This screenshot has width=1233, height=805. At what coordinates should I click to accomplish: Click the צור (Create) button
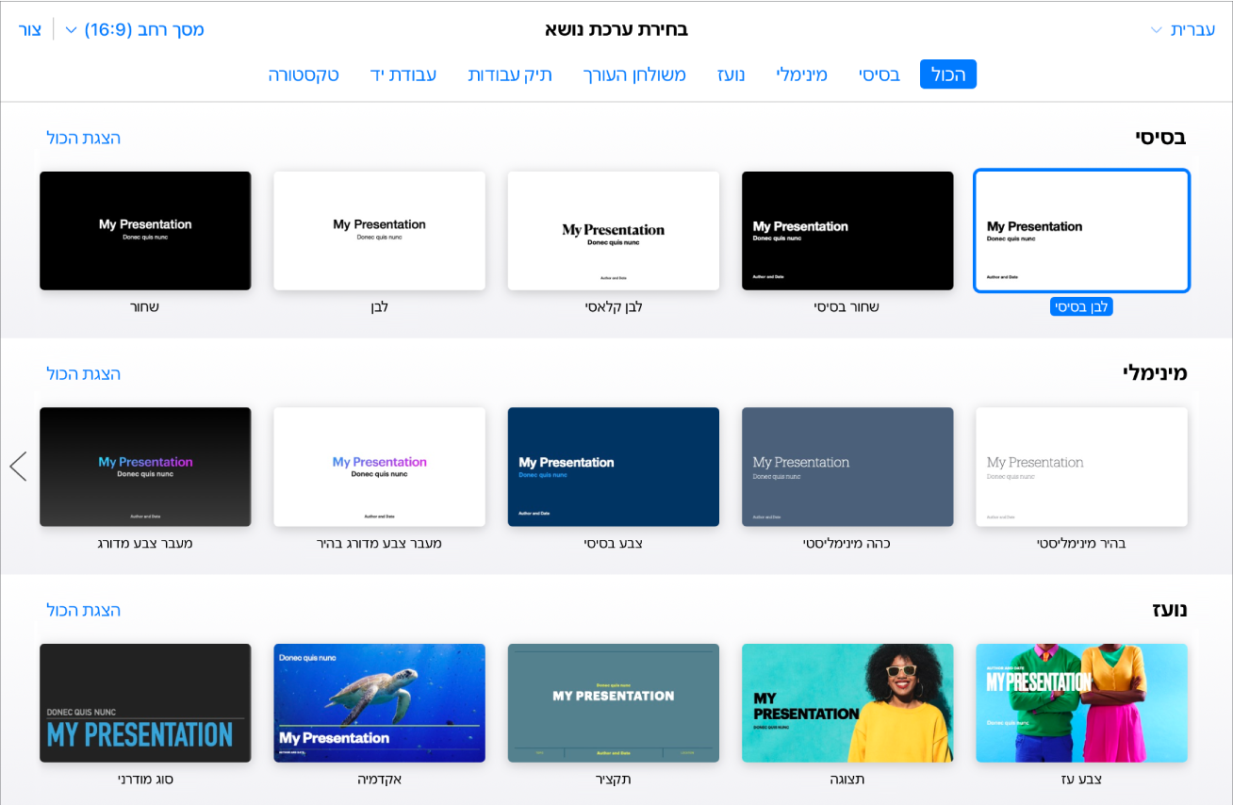tap(30, 29)
